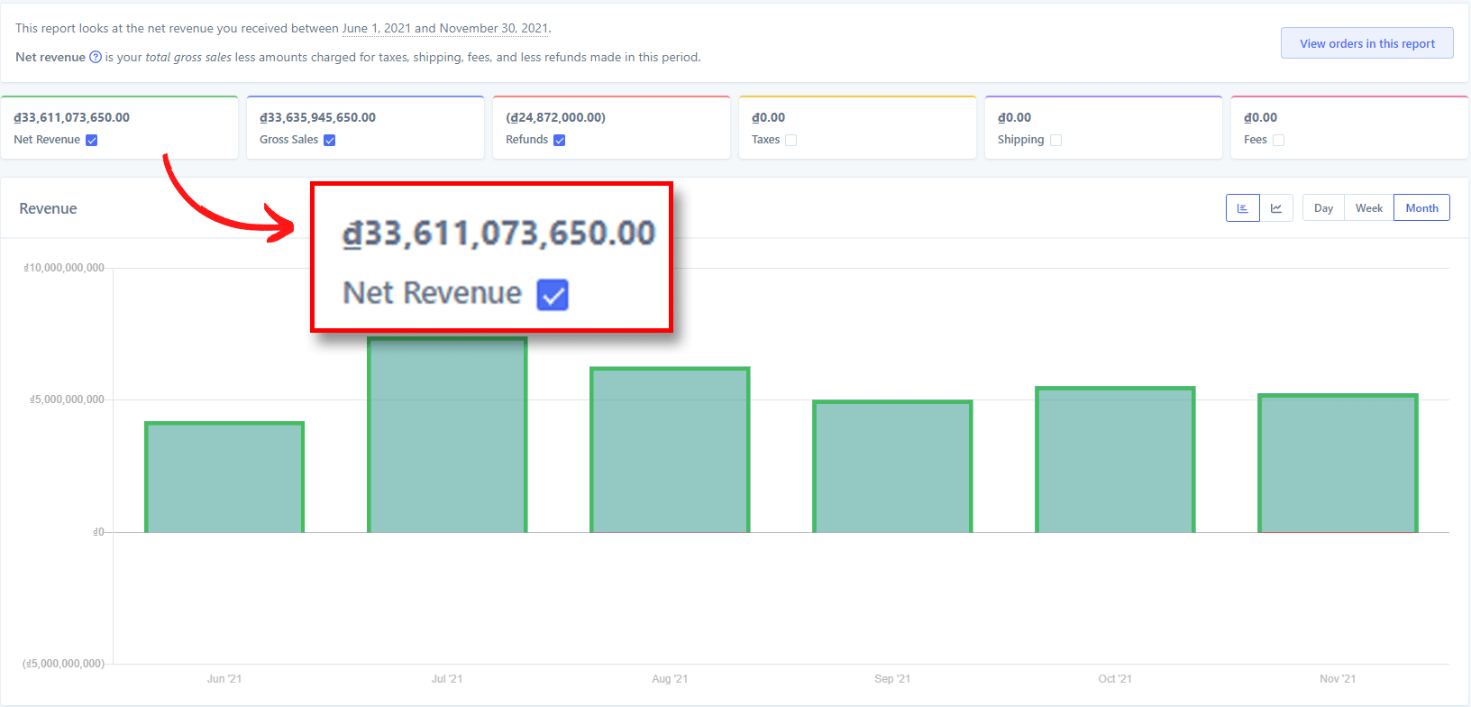Change the start date June 1, 2021

click(x=376, y=28)
